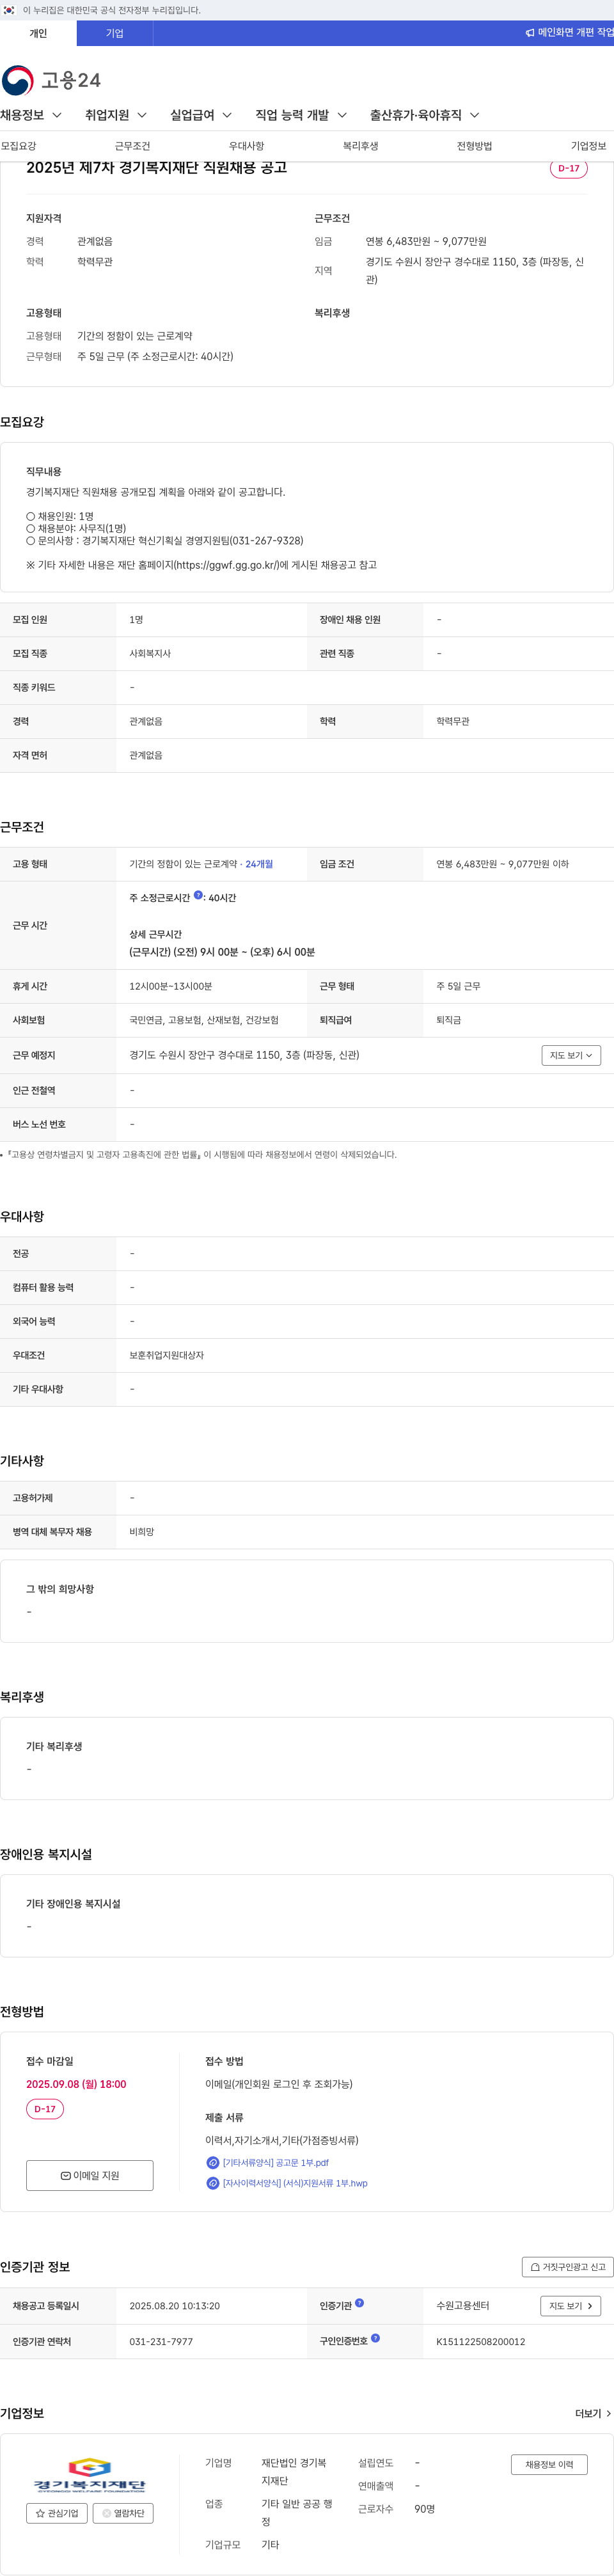Click the company name 재단법인 경기복지재단
This screenshot has width=614, height=2576.
[294, 2471]
